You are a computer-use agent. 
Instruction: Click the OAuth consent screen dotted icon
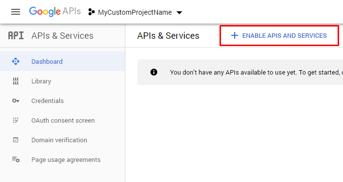tap(16, 120)
